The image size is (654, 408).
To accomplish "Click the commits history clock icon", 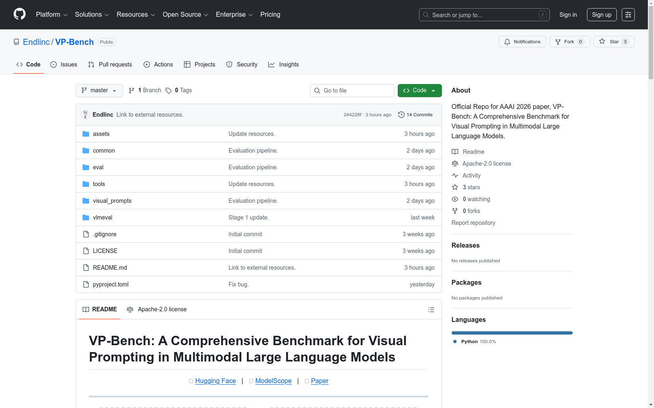I will (x=401, y=115).
